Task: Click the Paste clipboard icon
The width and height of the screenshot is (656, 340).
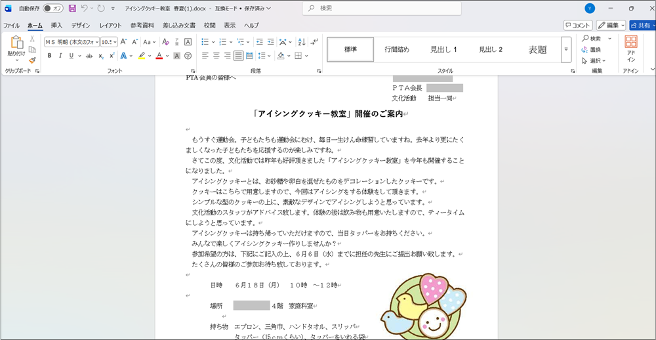Action: tap(16, 43)
